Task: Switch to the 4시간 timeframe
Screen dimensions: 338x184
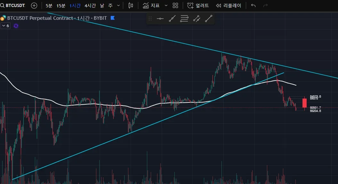Action: (x=90, y=6)
